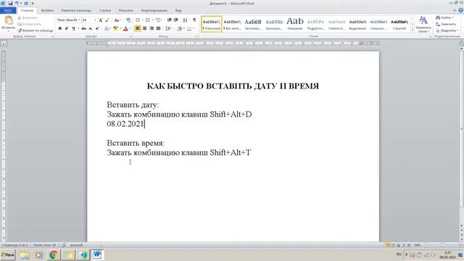
Task: Toggle Bold (Ж) formatting
Action: (x=60, y=28)
